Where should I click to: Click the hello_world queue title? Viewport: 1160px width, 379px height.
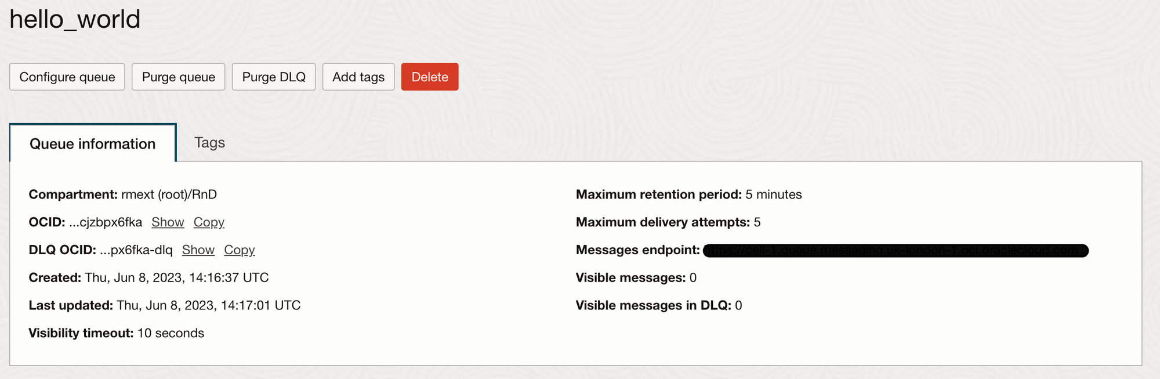75,20
